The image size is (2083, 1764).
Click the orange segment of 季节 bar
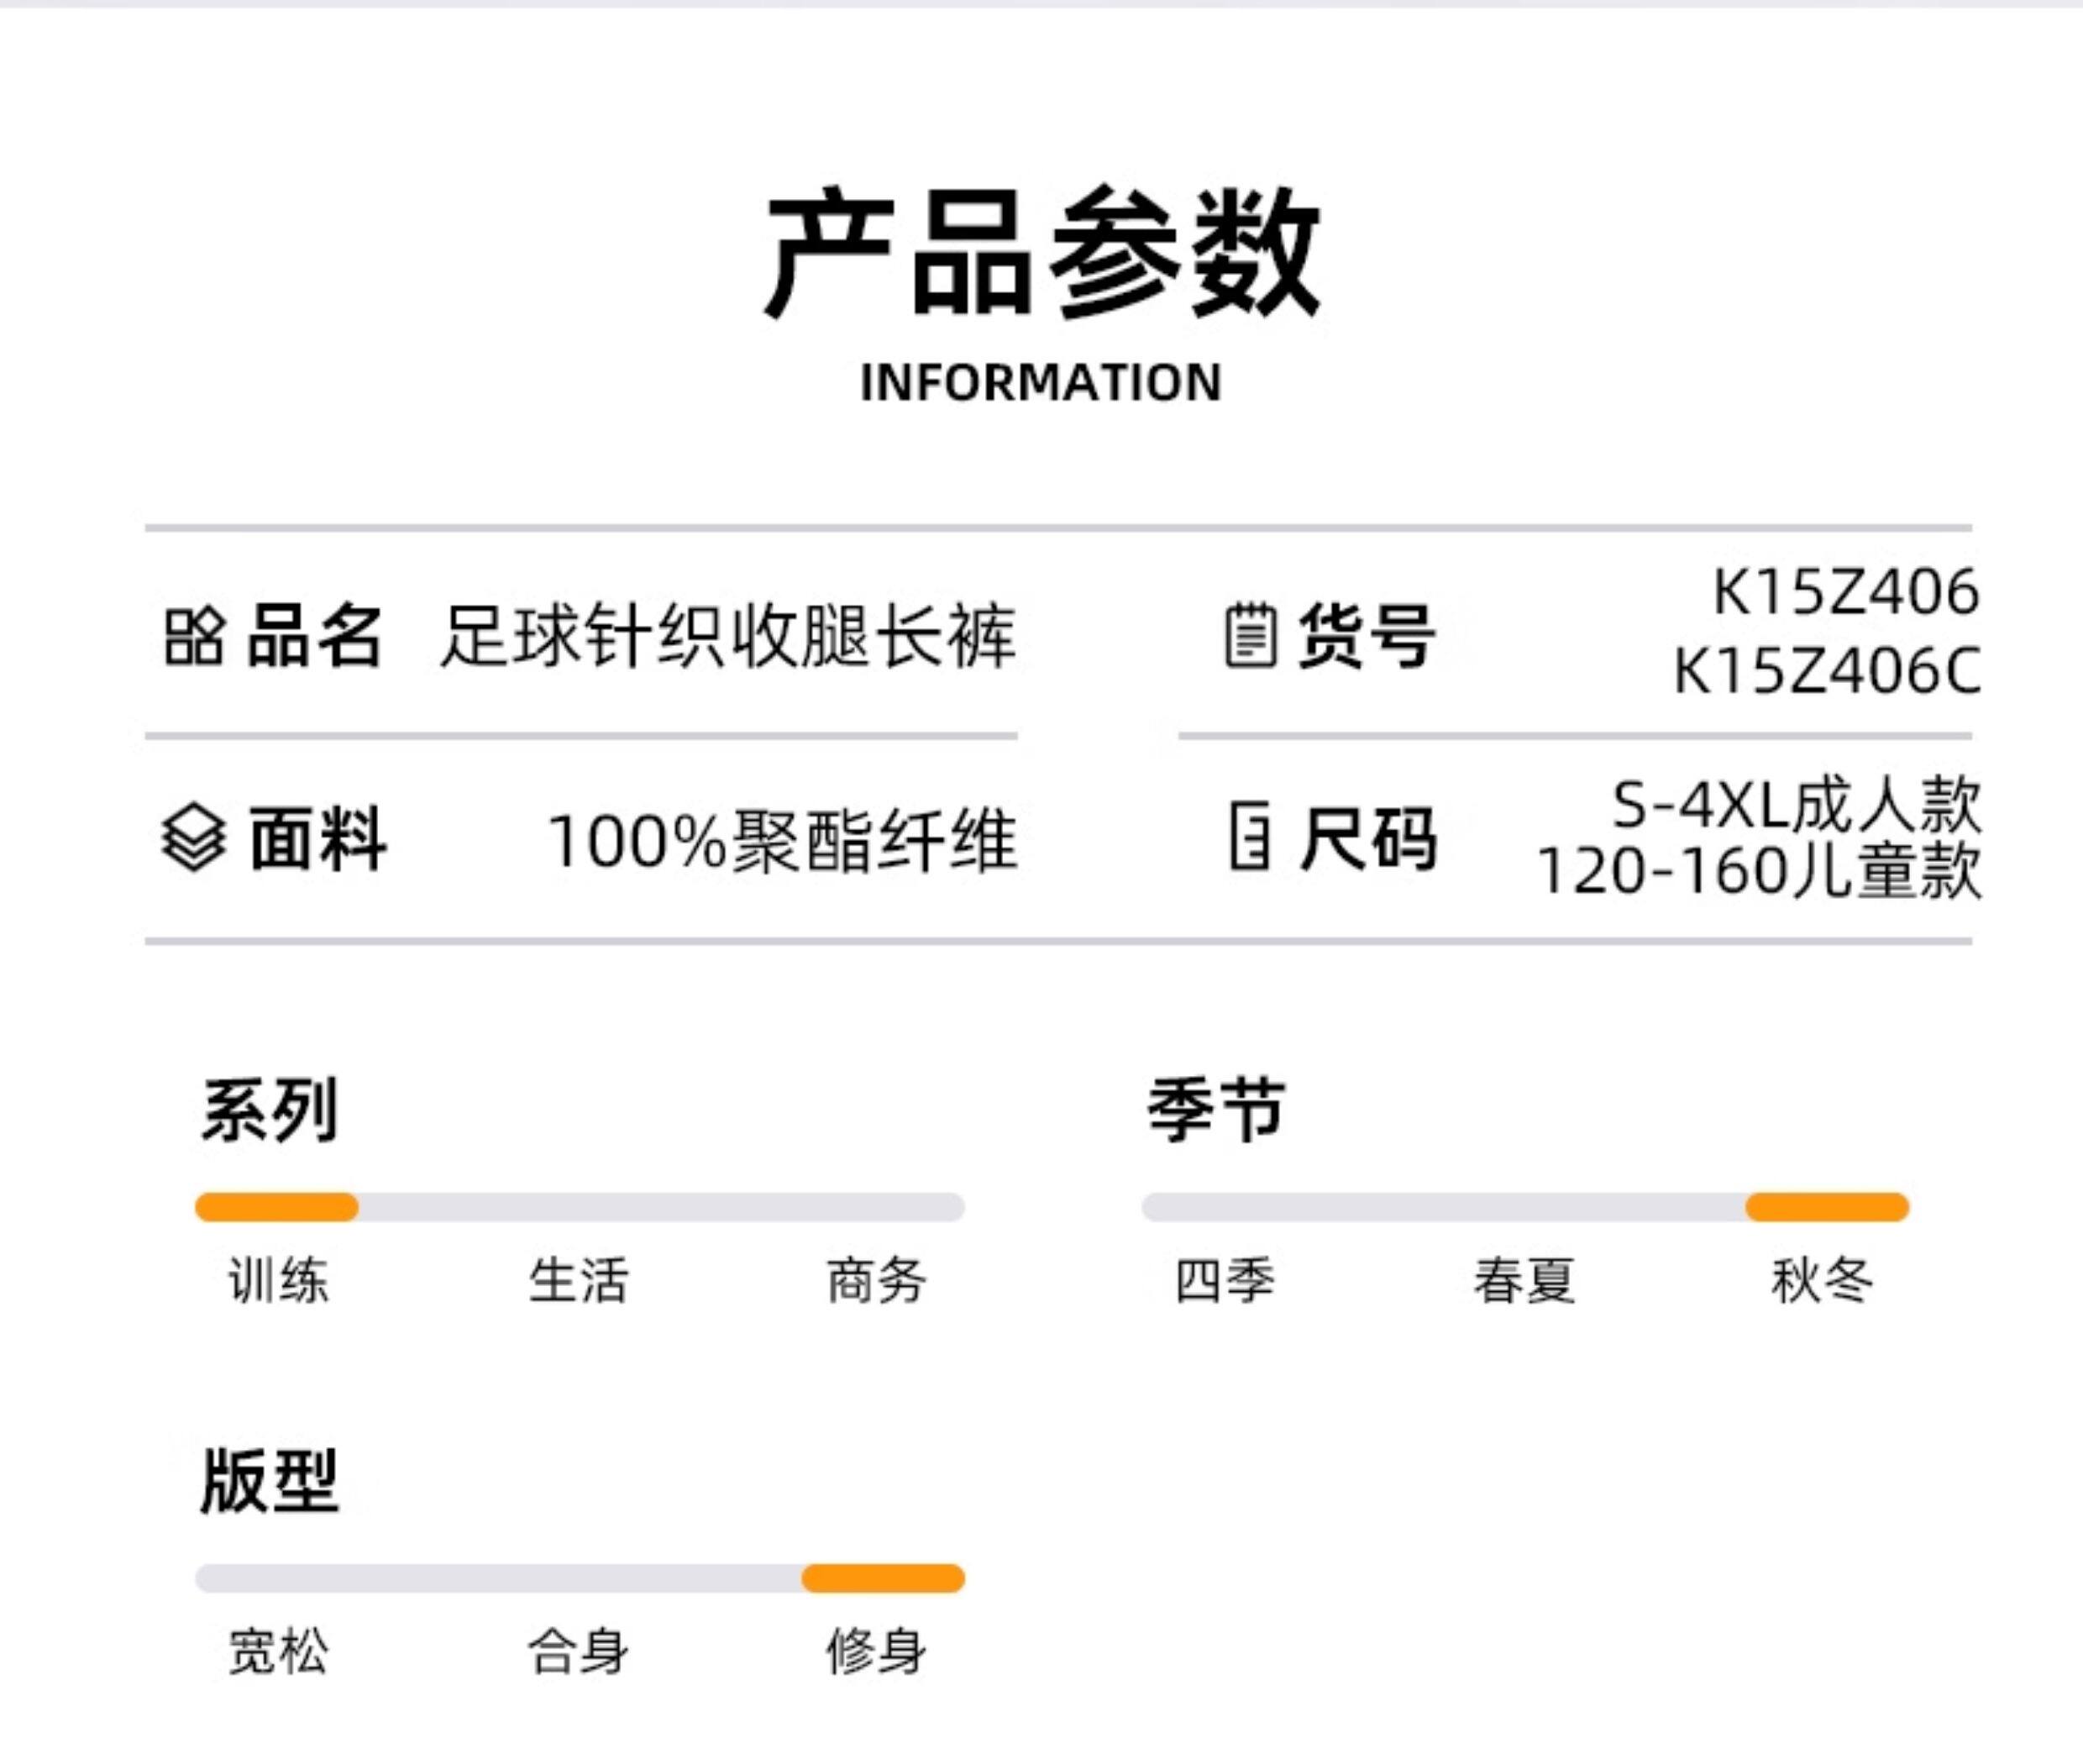(1827, 1207)
